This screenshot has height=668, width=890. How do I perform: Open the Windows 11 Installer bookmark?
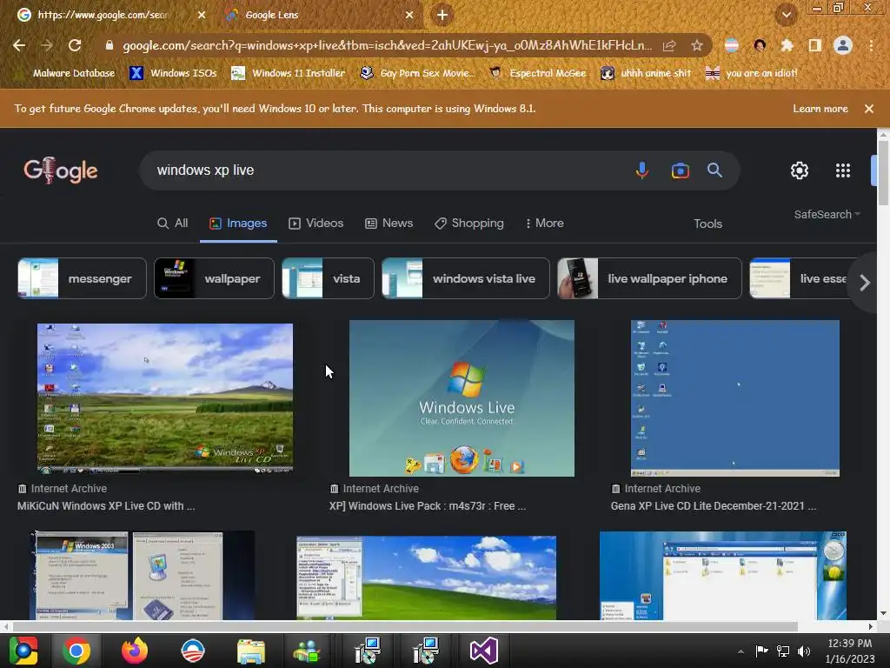289,73
